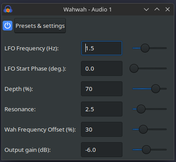Close the Wahwah effect window
Image resolution: width=176 pixels, height=162 pixels.
[x=168, y=9]
